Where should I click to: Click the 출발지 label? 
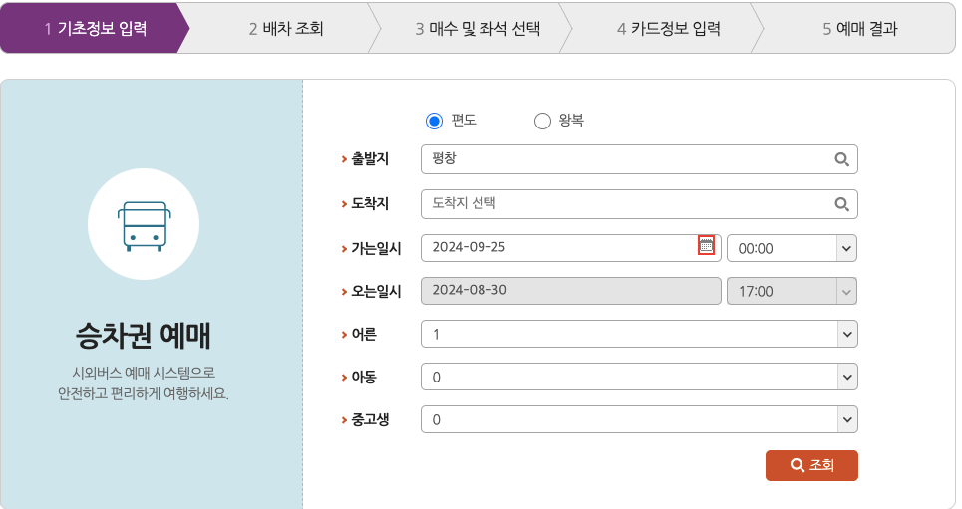pyautogui.click(x=370, y=159)
